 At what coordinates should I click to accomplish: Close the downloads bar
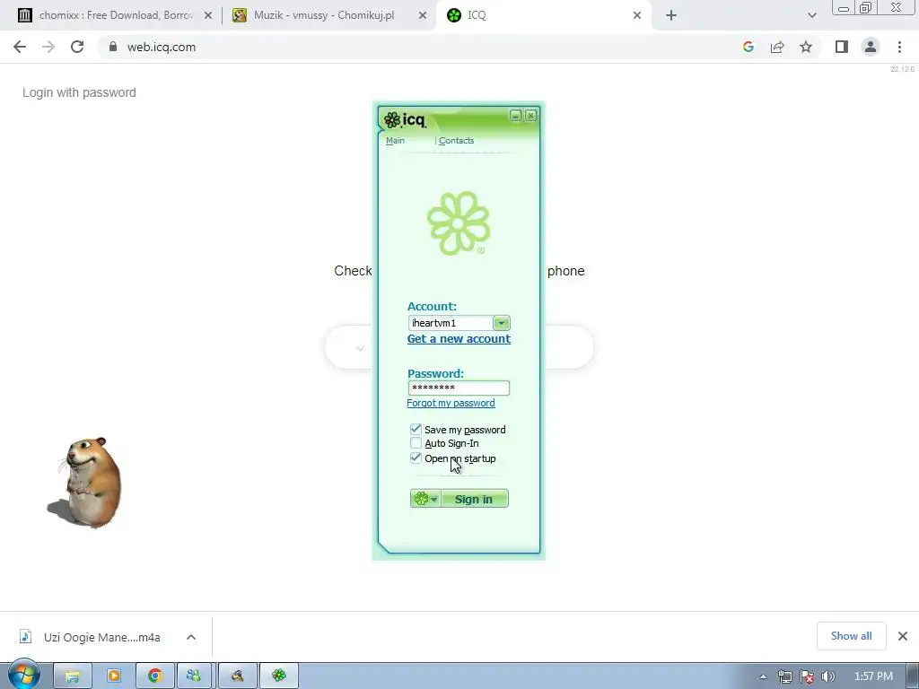coord(903,636)
